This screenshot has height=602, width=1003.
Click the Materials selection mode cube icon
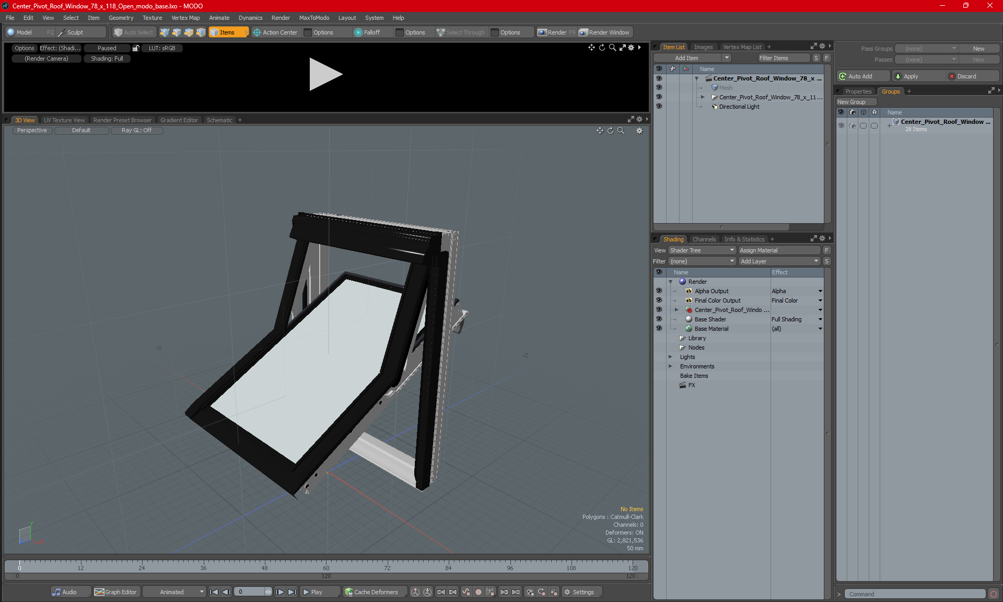tap(201, 32)
